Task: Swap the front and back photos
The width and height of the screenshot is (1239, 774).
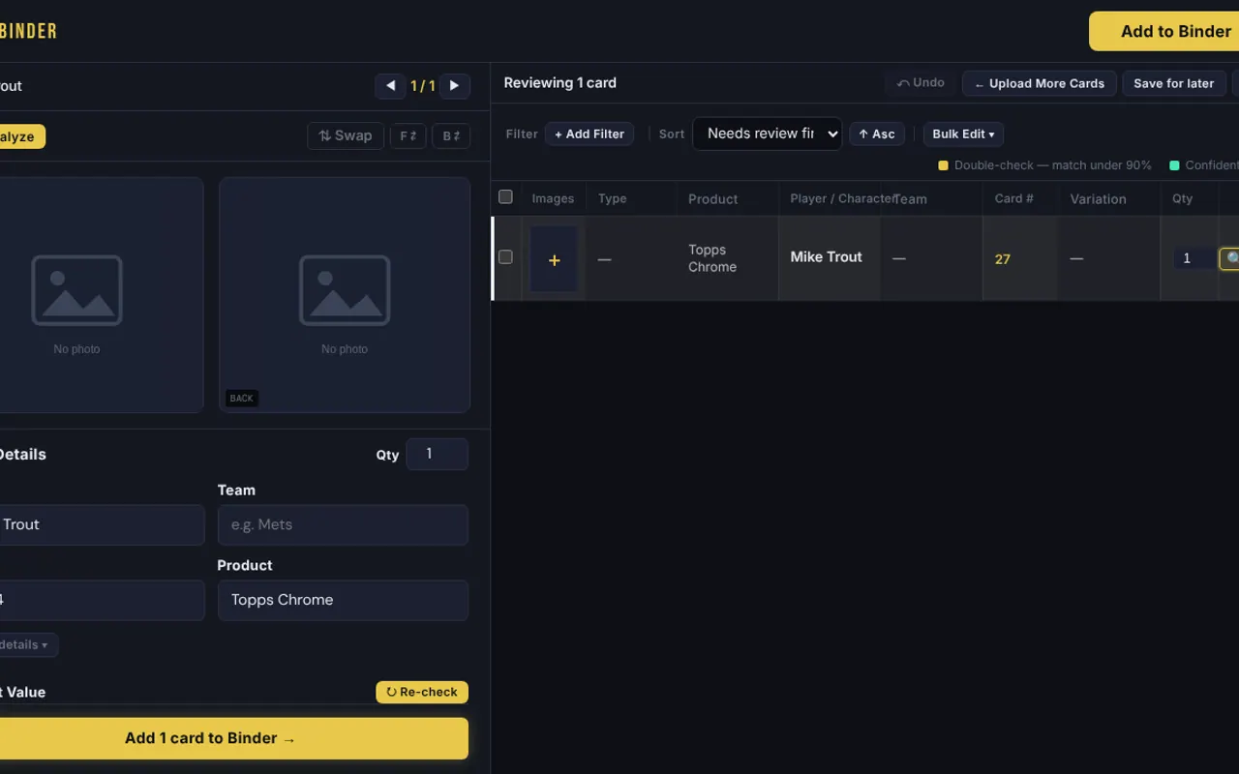Action: [346, 136]
